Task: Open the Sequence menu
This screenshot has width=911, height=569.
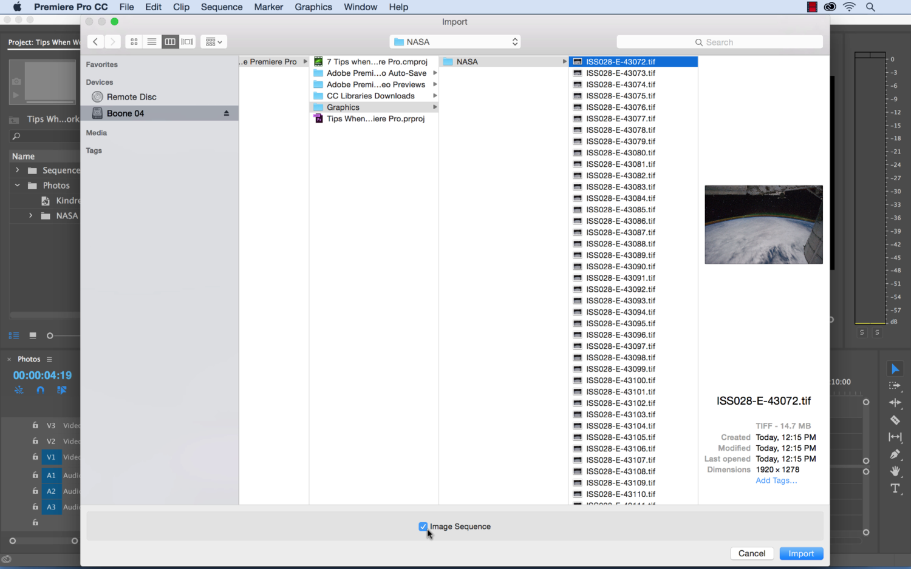Action: click(222, 7)
